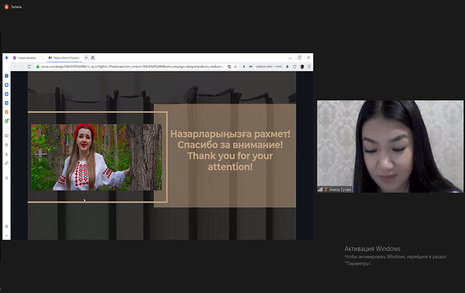Screen dimensions: 465x293
Task: Open sidebar settings gear icon
Action: point(7,227)
